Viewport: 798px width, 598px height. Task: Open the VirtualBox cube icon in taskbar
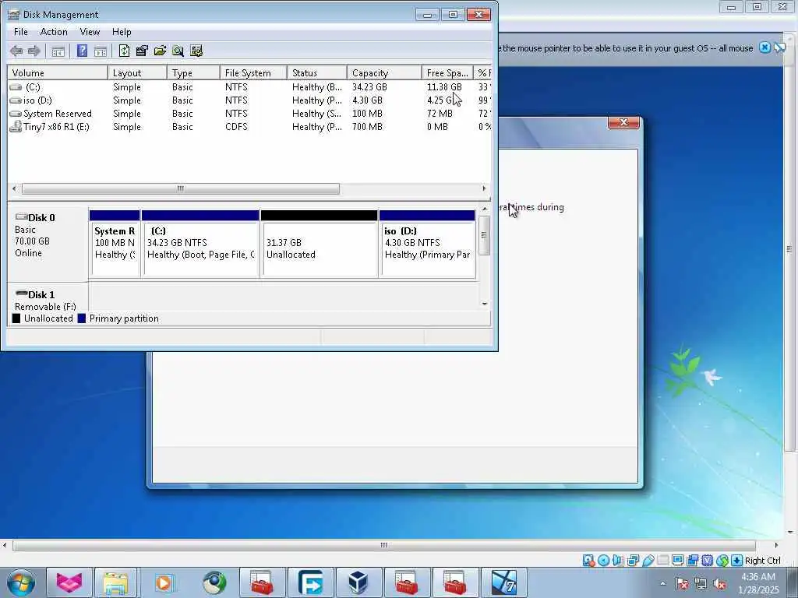(358, 582)
